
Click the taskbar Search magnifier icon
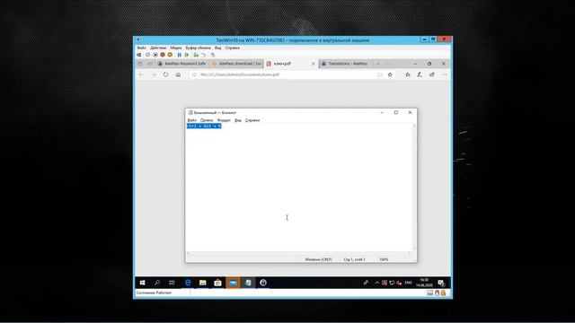coord(157,283)
